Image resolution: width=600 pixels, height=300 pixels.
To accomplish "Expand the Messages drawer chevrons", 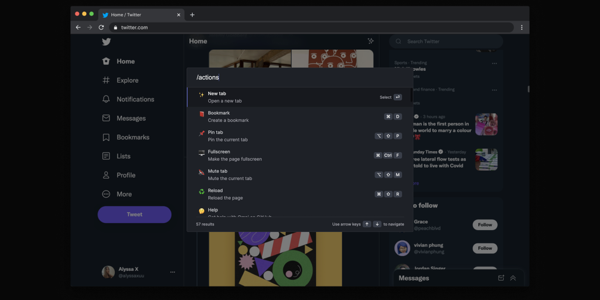I will click(513, 278).
